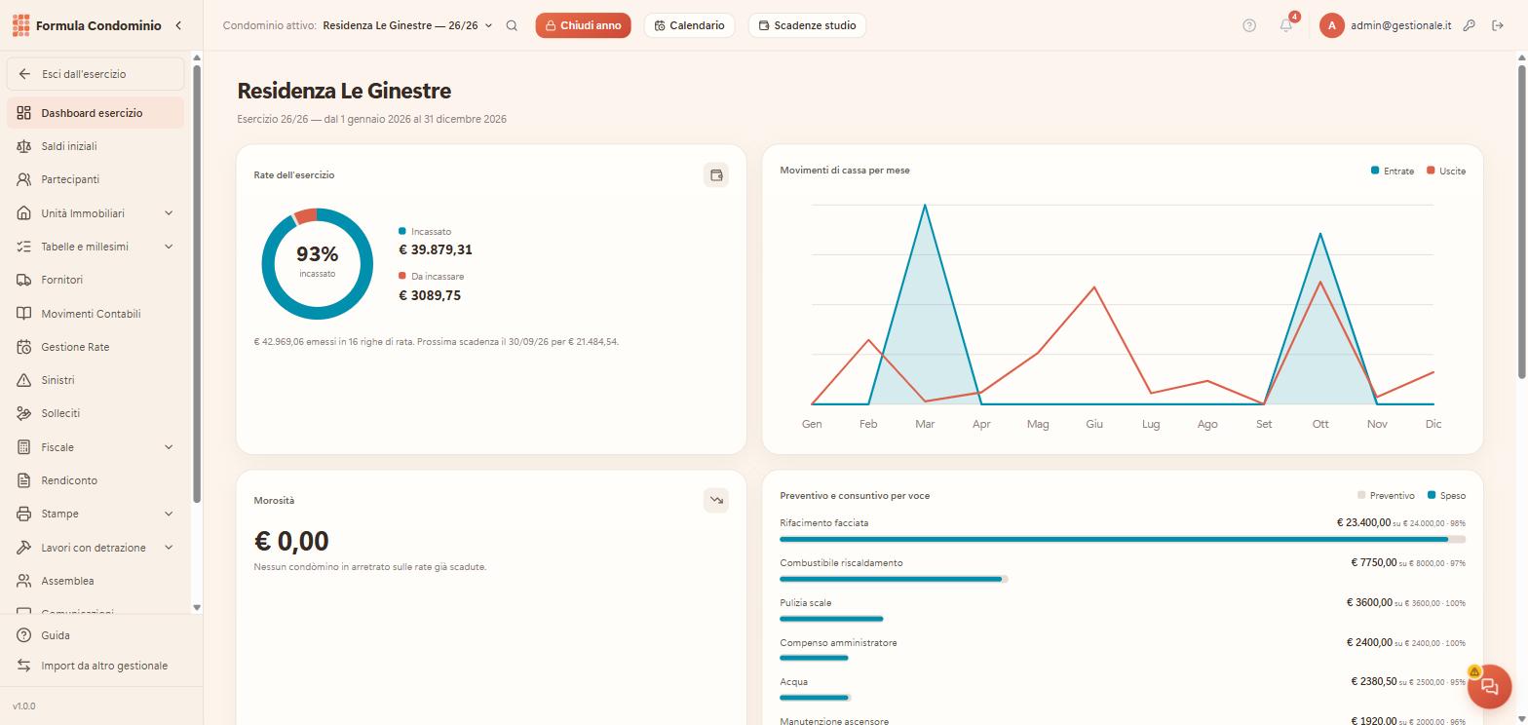Open the chat support bubble
The height and width of the screenshot is (725, 1528).
(1489, 686)
